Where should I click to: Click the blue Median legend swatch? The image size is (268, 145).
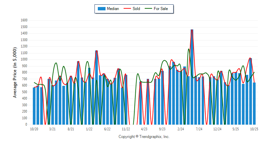click(101, 9)
